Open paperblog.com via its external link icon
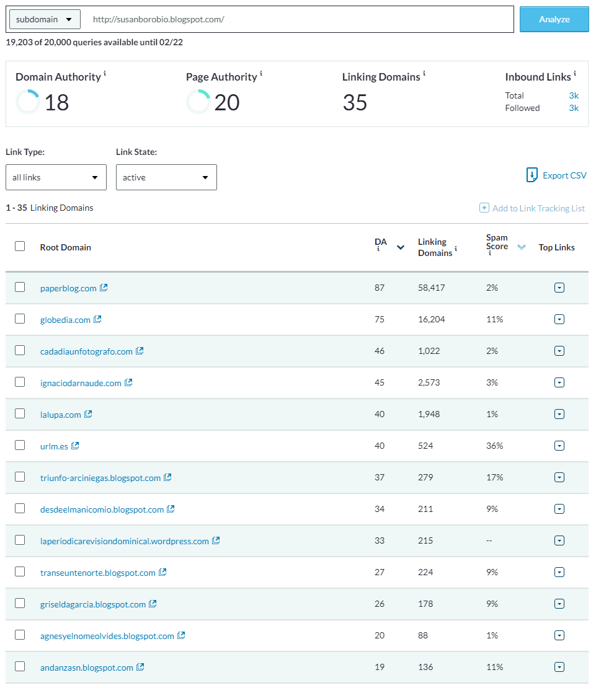Viewport: 596px width, 688px height. point(104,287)
